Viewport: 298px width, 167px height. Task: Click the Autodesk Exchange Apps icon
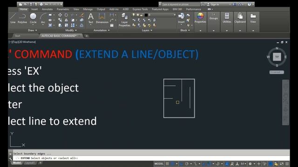(x=234, y=4)
